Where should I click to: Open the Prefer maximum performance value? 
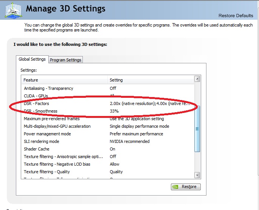point(136,134)
